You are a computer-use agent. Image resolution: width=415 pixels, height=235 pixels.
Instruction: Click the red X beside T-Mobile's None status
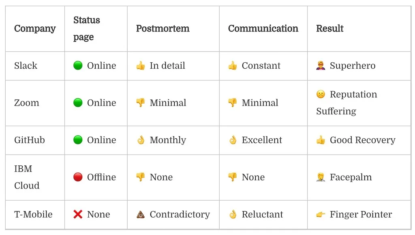click(x=78, y=214)
